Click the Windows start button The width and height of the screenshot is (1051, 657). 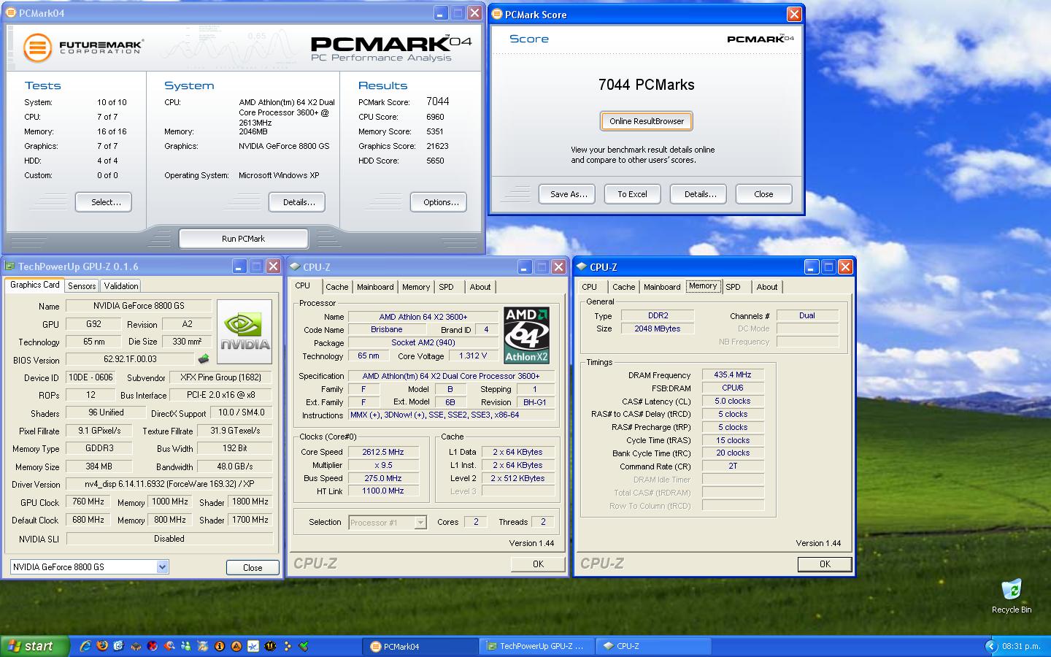tap(34, 646)
